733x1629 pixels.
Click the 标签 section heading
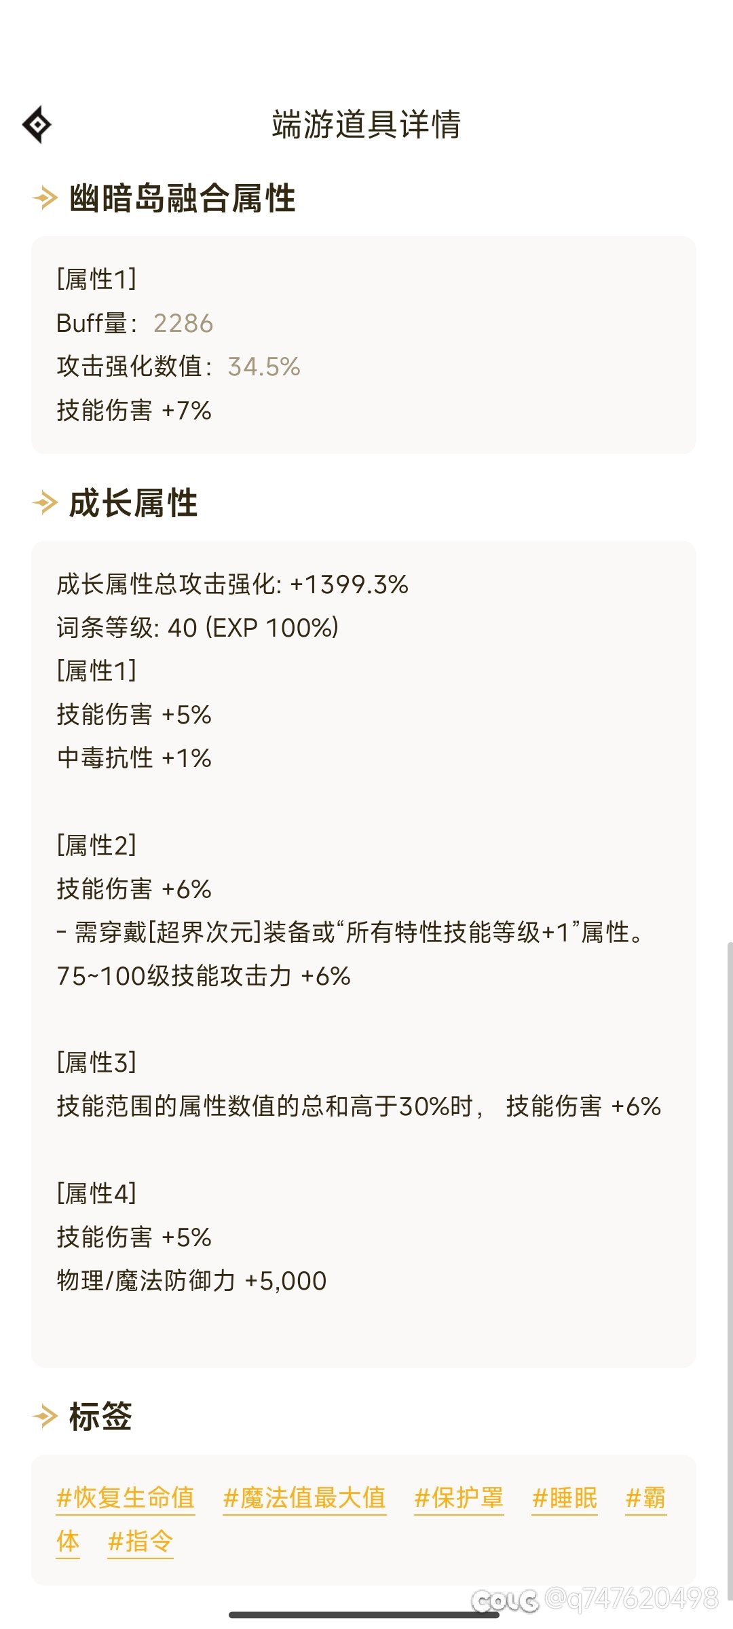pyautogui.click(x=100, y=1416)
